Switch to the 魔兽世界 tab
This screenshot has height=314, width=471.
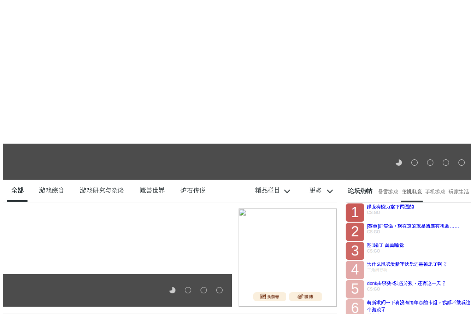point(152,191)
